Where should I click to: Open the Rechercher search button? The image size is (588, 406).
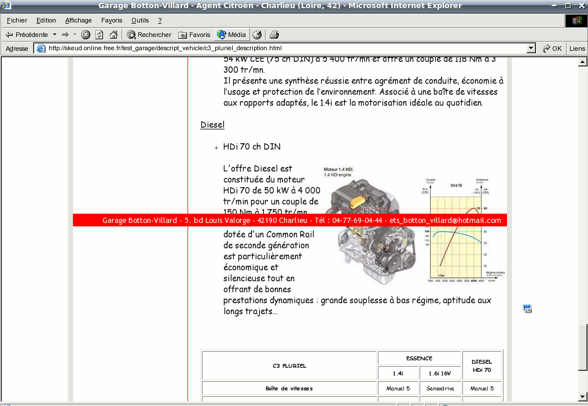[149, 35]
